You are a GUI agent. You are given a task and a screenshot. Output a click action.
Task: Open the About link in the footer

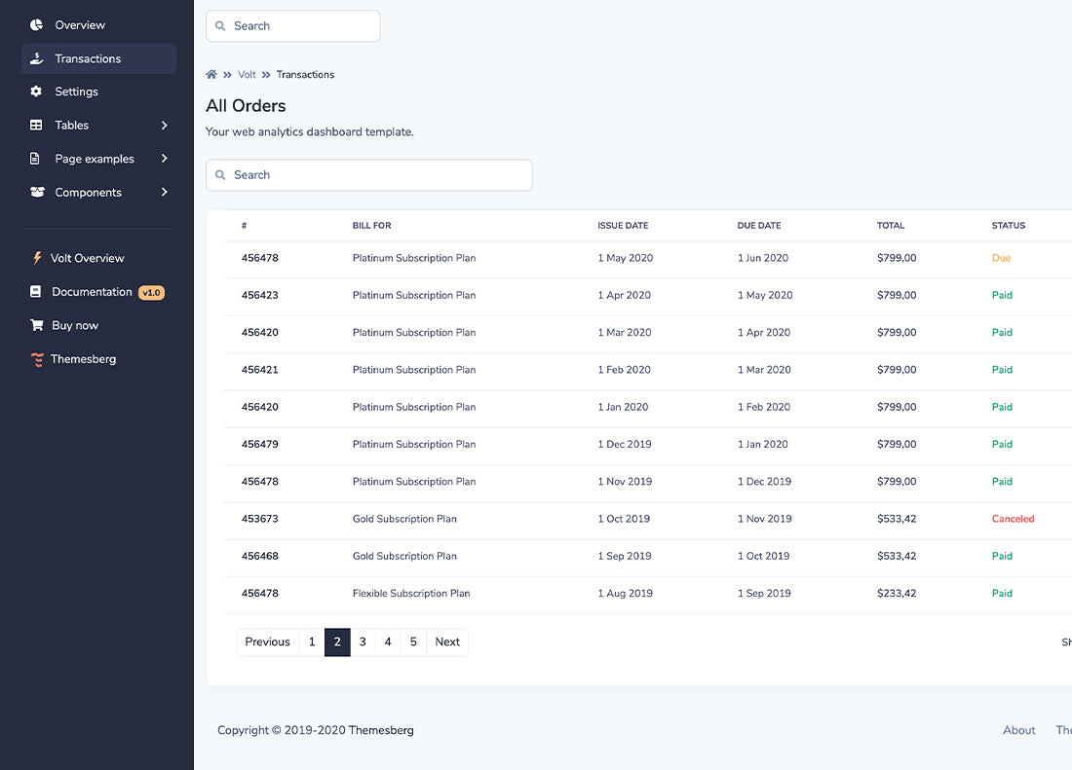coord(1018,730)
